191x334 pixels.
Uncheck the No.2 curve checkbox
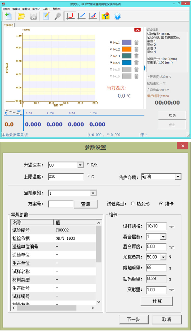[x=111, y=49]
